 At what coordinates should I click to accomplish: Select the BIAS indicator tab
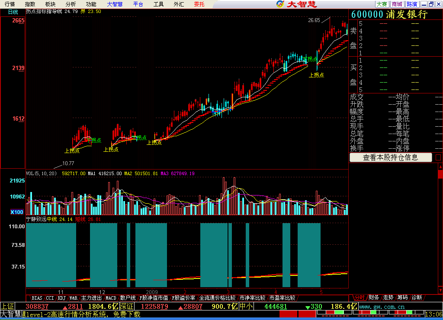37,298
